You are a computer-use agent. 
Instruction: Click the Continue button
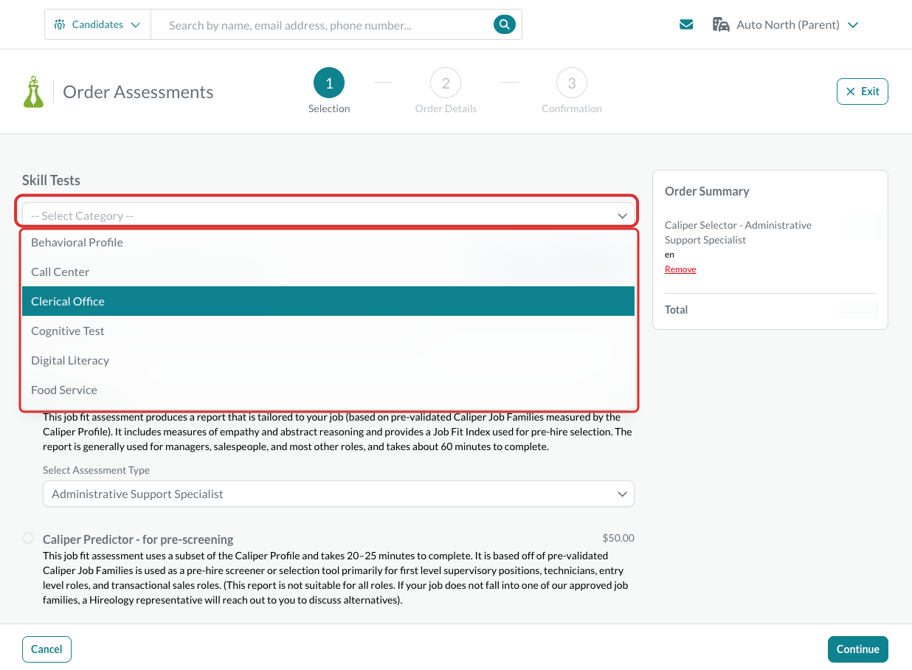pyautogui.click(x=858, y=649)
